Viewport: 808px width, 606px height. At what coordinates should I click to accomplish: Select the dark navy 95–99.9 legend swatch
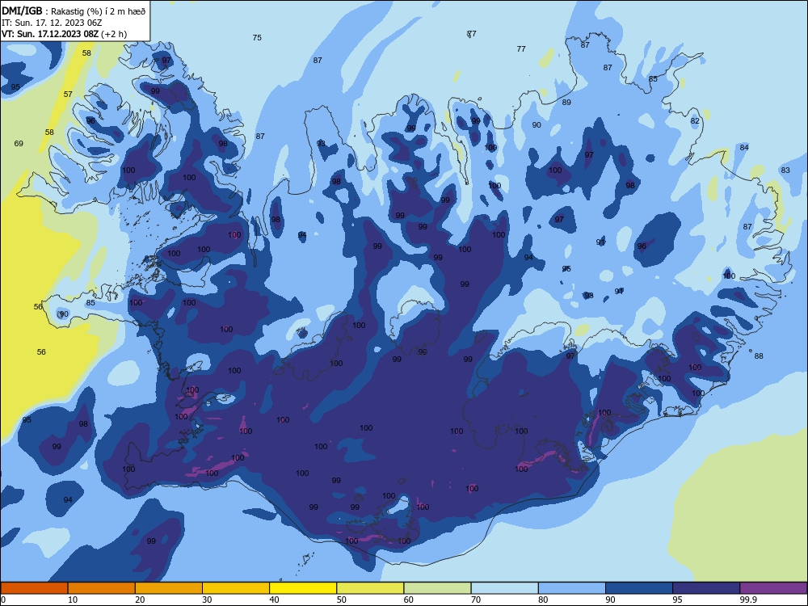706,588
